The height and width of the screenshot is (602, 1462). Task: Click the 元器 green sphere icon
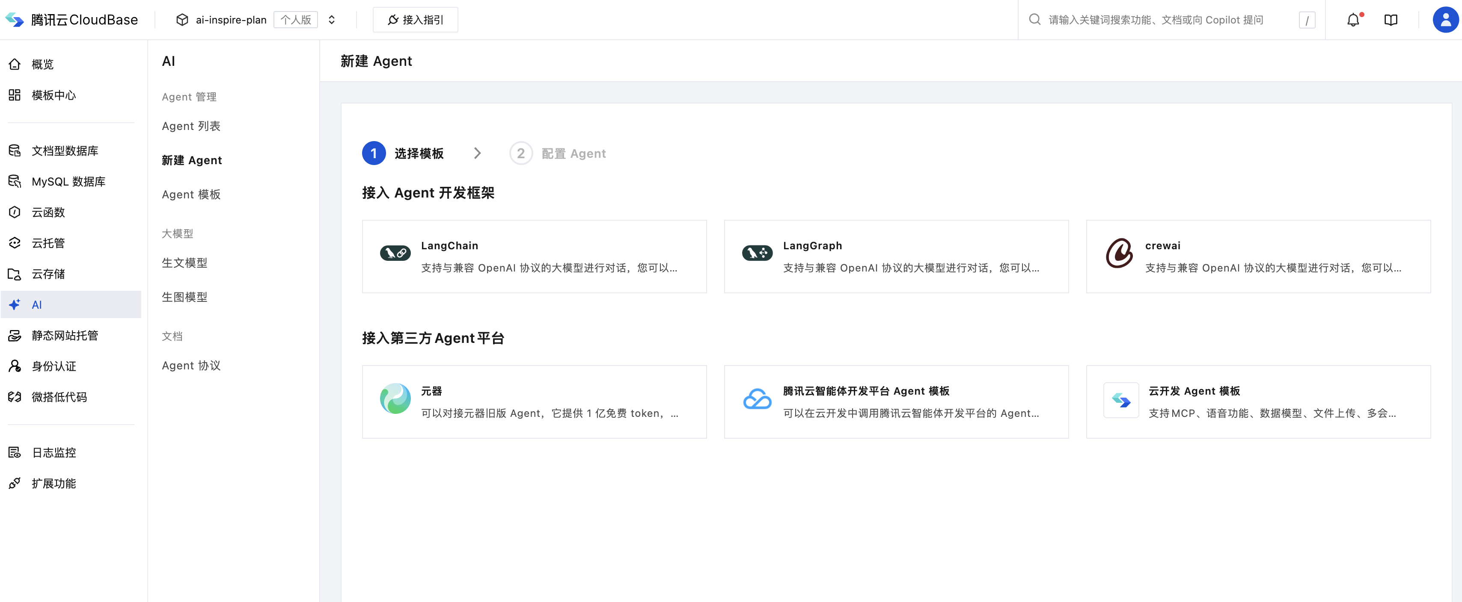tap(395, 398)
